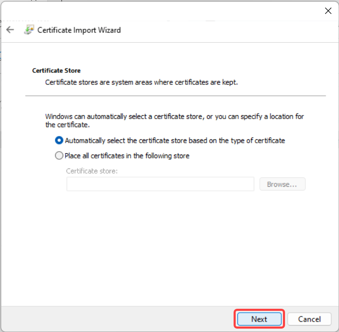
Task: Choose the 'Place all certificates' radio button
Action: point(59,155)
